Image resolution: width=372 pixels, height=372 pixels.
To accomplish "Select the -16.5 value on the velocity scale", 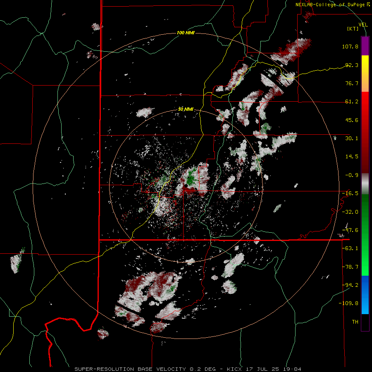I will (x=350, y=193).
